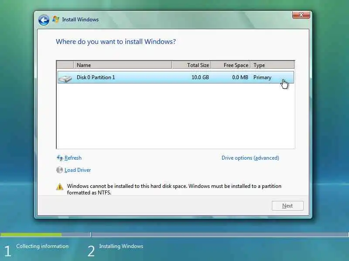This screenshot has width=349, height=261.
Task: Click the Refresh link
Action: coord(73,158)
